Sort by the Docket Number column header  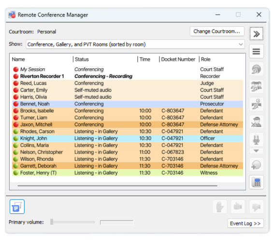click(179, 59)
